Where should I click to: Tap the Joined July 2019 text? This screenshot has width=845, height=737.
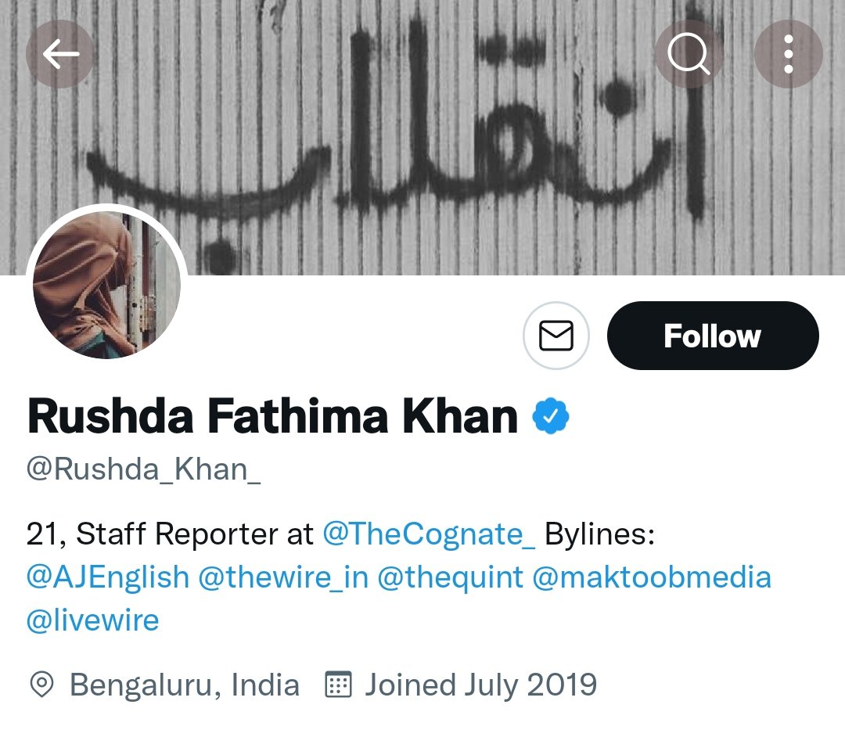pos(480,685)
